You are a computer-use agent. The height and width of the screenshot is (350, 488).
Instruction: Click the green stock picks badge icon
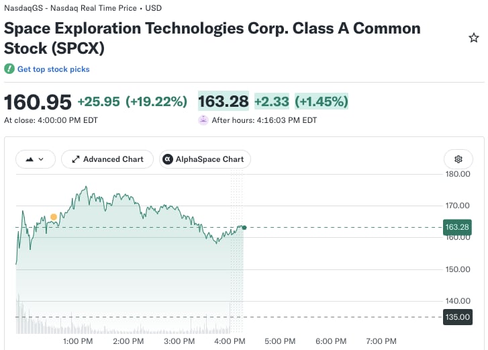[9, 69]
